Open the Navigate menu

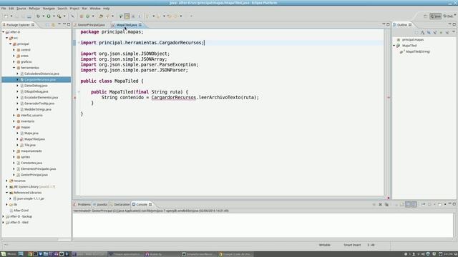(x=49, y=9)
